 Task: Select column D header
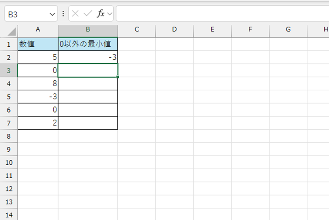pos(174,30)
